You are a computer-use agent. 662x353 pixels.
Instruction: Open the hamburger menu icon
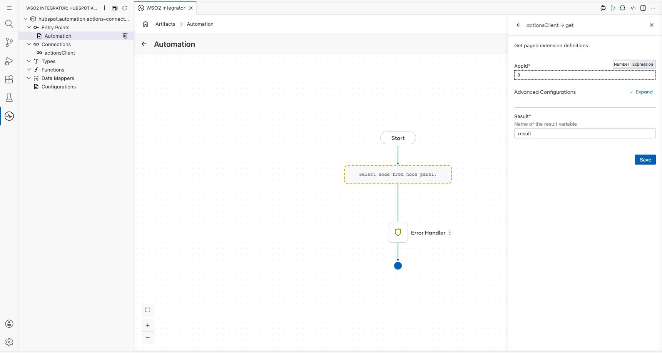(x=9, y=8)
